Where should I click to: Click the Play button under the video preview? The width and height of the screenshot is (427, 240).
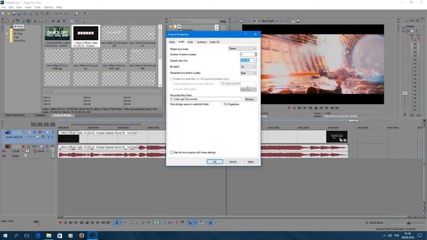305,108
